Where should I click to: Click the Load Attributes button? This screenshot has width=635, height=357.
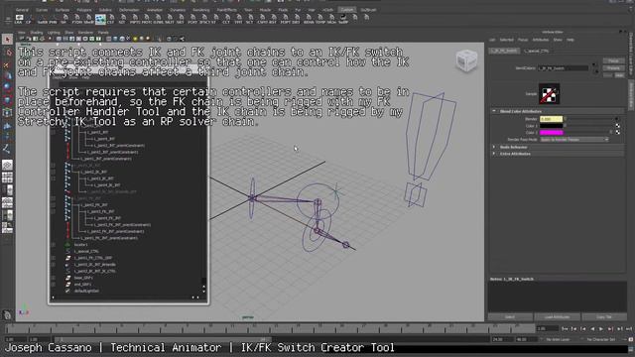click(557, 317)
